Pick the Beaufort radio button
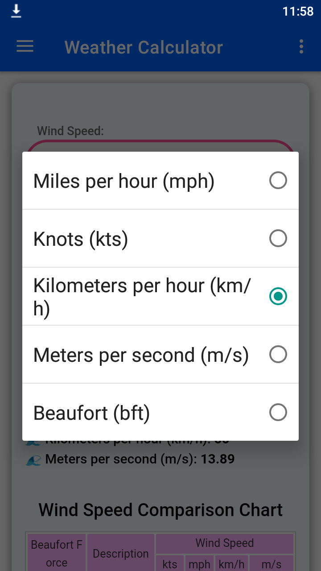321x571 pixels. tap(278, 413)
